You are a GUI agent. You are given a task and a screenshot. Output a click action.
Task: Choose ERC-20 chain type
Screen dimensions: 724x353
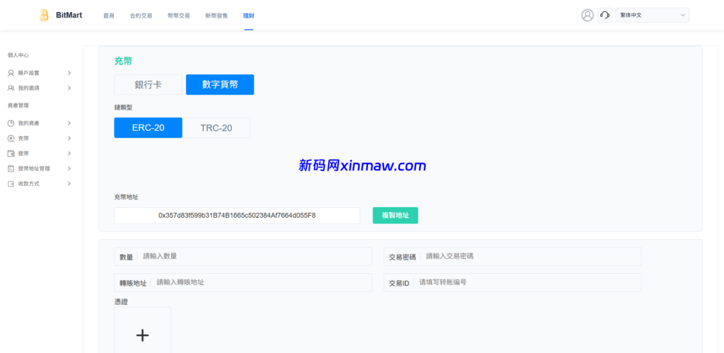coord(148,128)
